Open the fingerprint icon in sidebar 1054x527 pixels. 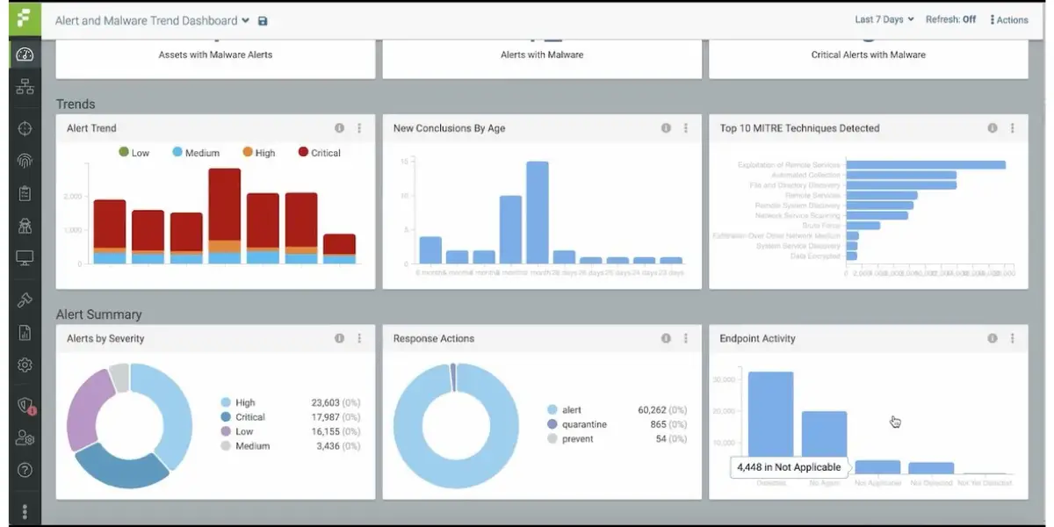click(x=25, y=161)
